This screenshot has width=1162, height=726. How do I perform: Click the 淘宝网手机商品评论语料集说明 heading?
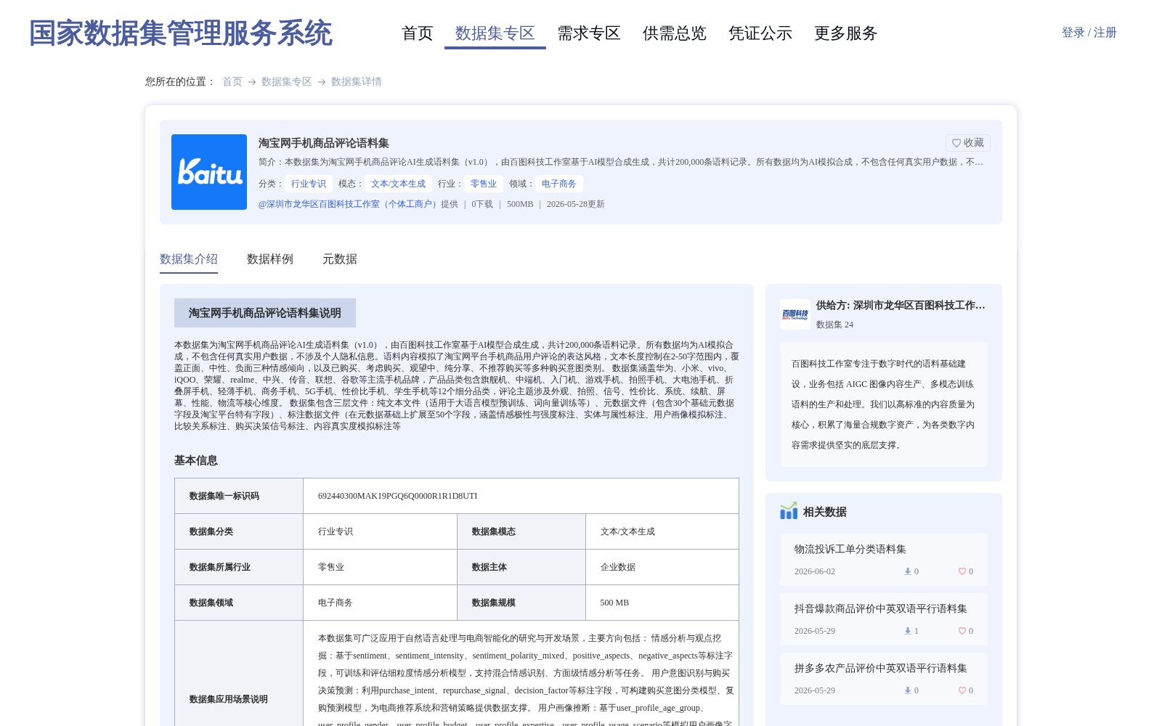click(265, 313)
